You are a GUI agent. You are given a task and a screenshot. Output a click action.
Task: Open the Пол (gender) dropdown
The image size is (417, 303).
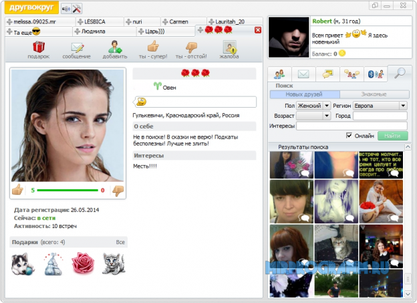pos(313,106)
